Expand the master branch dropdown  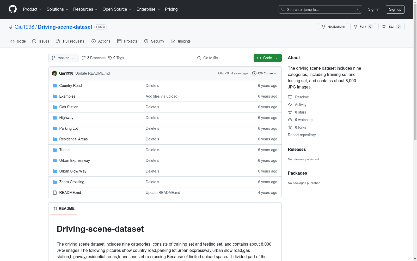(63, 58)
